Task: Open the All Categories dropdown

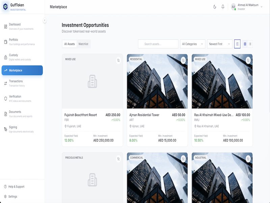Action: 193,44
